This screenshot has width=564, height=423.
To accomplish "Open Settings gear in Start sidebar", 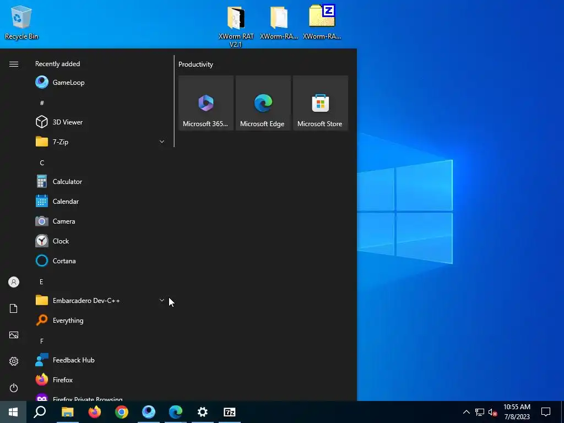I will [x=14, y=361].
